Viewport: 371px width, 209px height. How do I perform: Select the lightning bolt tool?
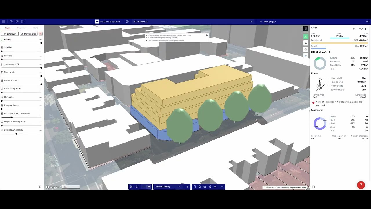point(215,187)
